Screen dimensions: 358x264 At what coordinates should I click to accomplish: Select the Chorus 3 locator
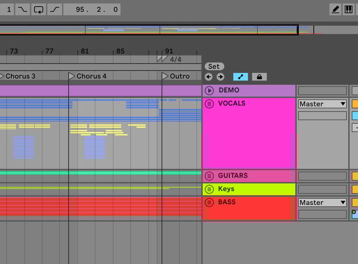(x=18, y=76)
